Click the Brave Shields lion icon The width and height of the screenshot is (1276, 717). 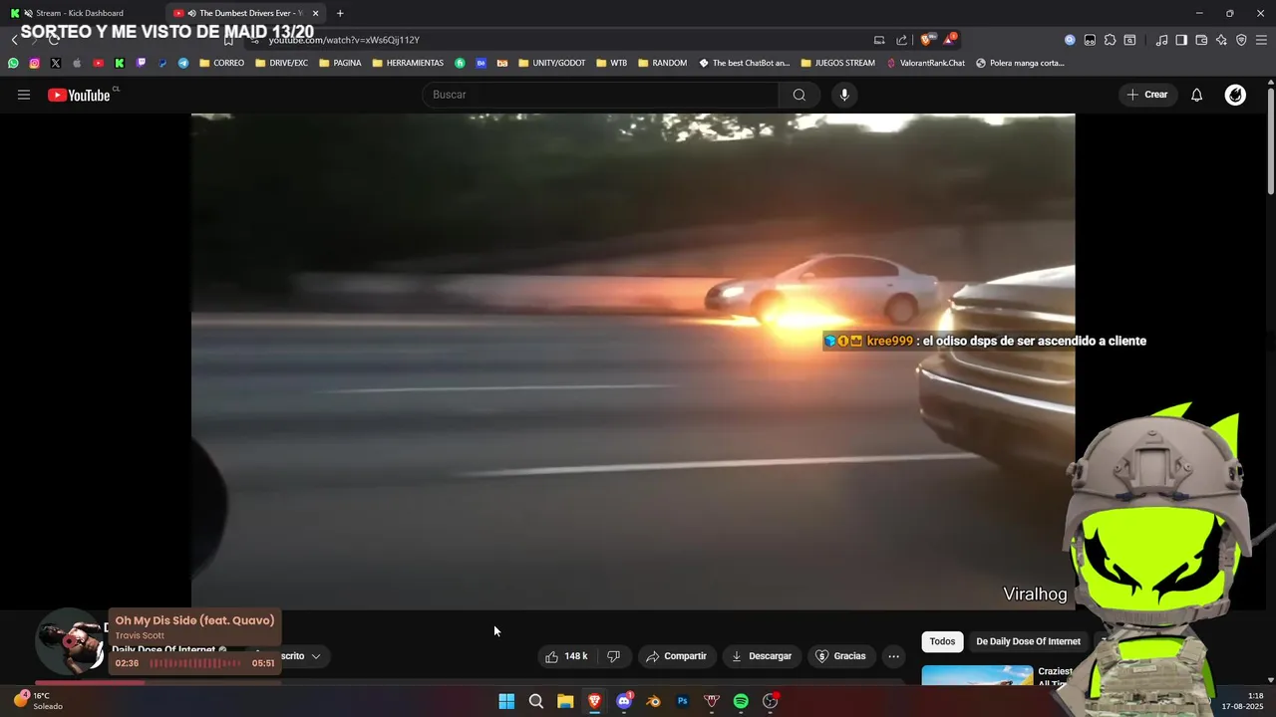point(926,40)
